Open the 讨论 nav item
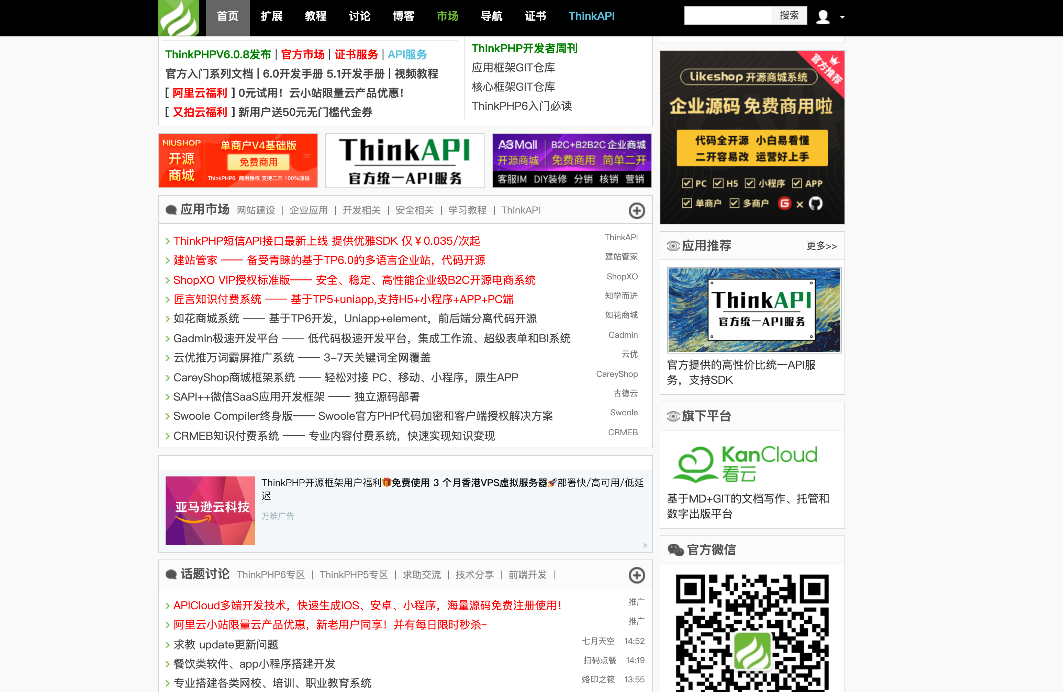 [x=359, y=16]
